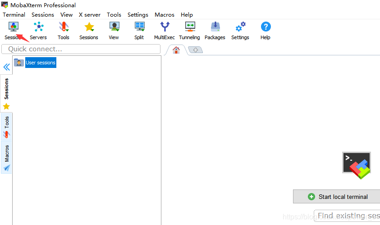Focus the Quick connect input field
The height and width of the screenshot is (225, 380).
tap(81, 49)
